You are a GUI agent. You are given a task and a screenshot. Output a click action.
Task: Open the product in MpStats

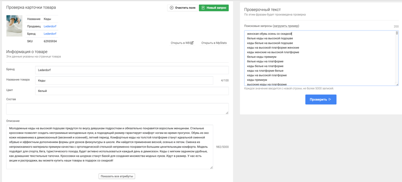(214, 43)
